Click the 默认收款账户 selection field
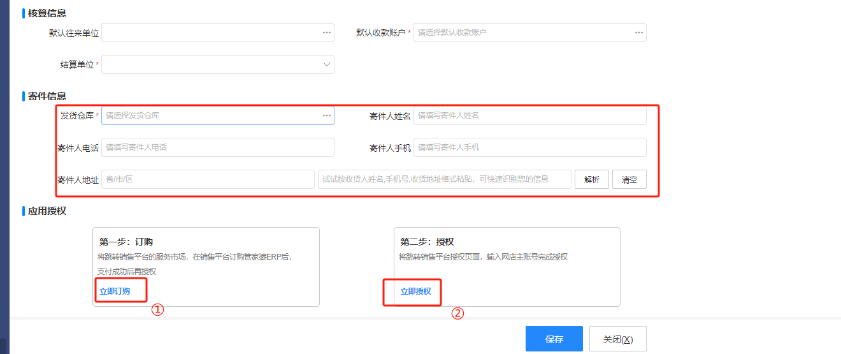The height and width of the screenshot is (354, 841). [x=530, y=33]
